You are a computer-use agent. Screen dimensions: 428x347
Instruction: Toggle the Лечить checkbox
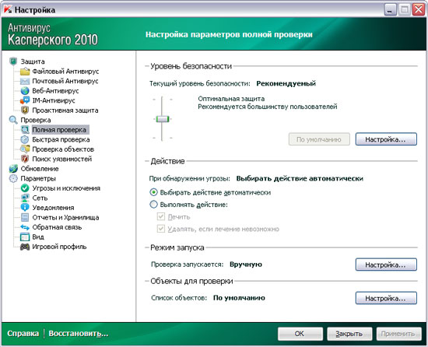[161, 216]
